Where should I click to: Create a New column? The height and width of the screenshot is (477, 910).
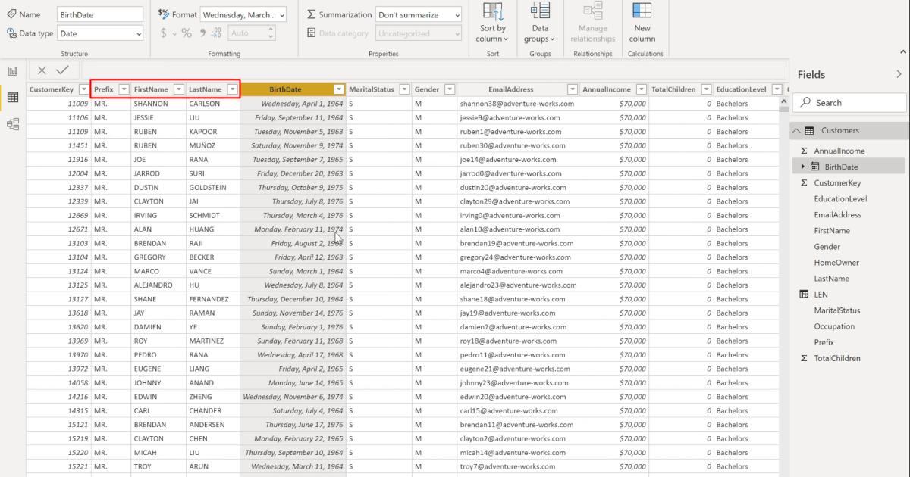coord(642,23)
